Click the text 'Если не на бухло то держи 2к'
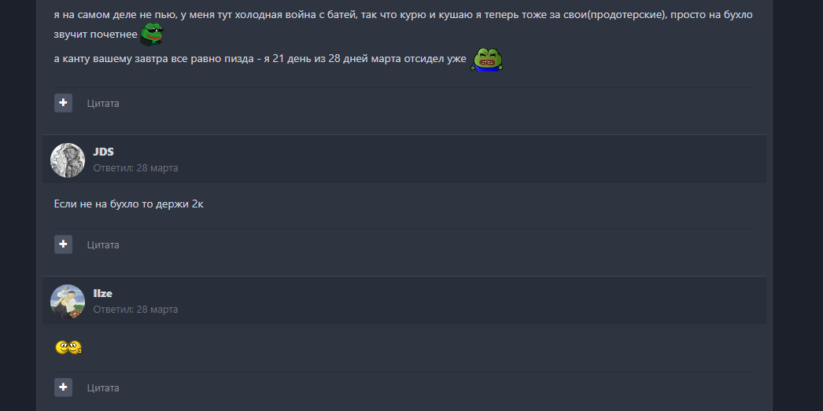 [128, 204]
